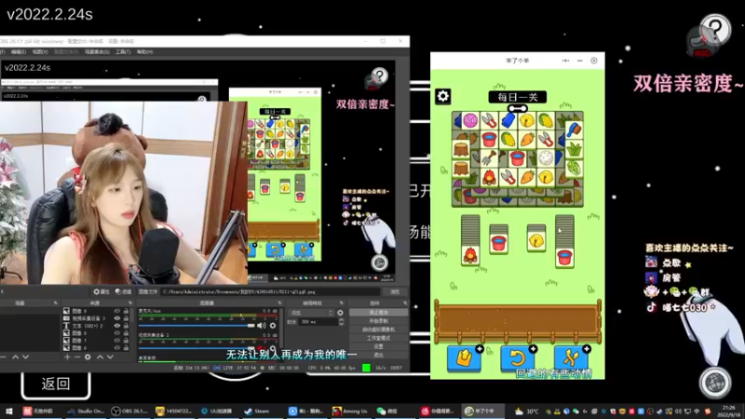The height and width of the screenshot is (419, 745).
Task: Toggle visibility of 视频采集设备 3 source
Action: coord(117,318)
